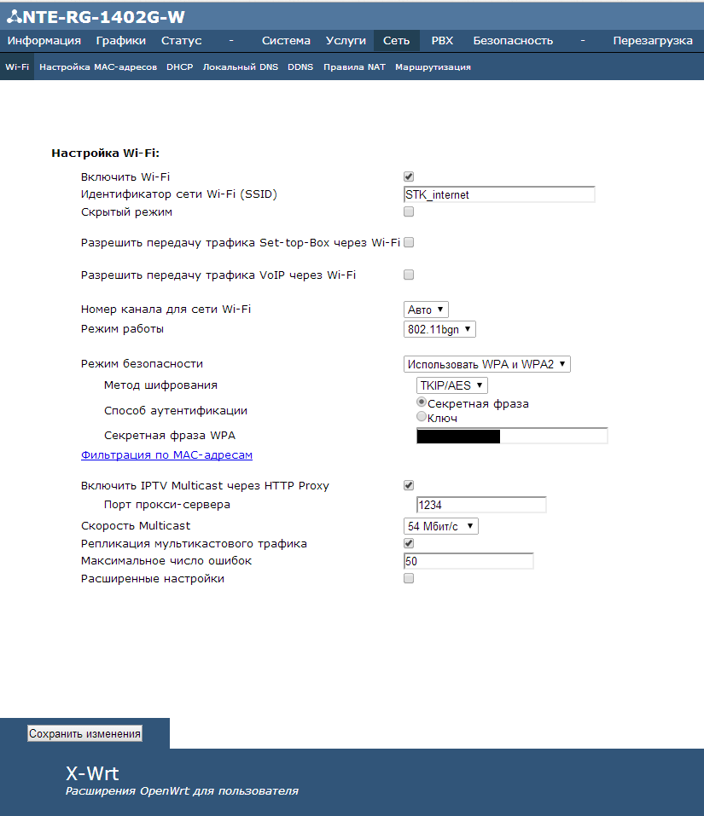Open the Wi-Fi channel number dropdown

[x=426, y=310]
